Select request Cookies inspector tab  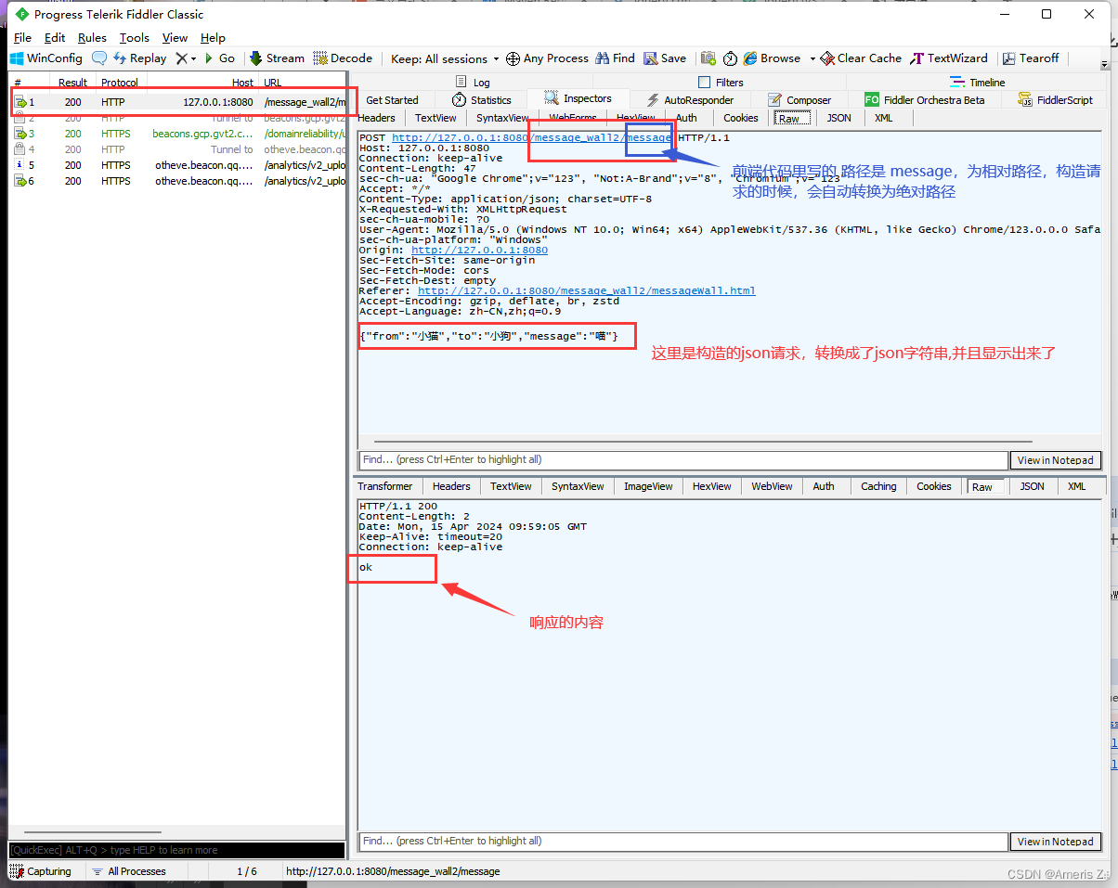pyautogui.click(x=741, y=118)
